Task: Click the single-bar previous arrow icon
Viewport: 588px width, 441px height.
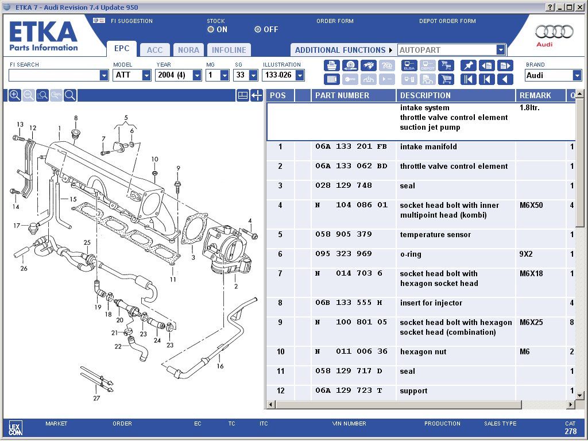Action: pyautogui.click(x=487, y=79)
